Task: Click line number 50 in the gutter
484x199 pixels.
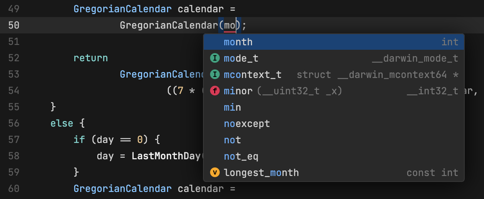Action: pyautogui.click(x=14, y=25)
